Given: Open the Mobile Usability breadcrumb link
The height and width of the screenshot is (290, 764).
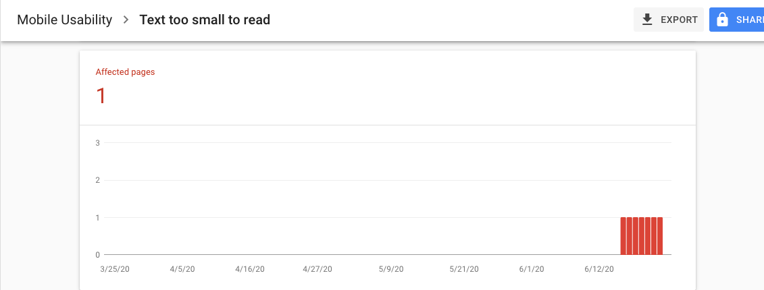Looking at the screenshot, I should pyautogui.click(x=64, y=20).
